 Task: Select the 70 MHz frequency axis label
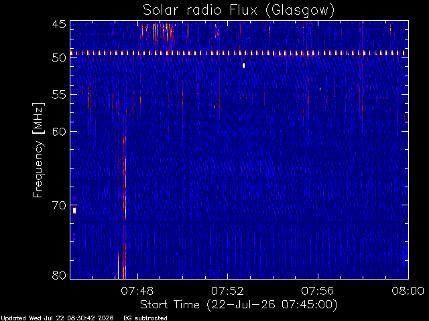tap(59, 205)
